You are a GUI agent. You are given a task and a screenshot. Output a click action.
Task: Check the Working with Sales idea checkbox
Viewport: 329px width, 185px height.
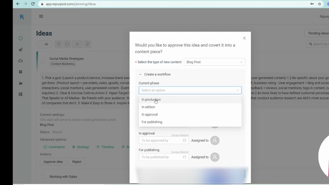point(43,177)
